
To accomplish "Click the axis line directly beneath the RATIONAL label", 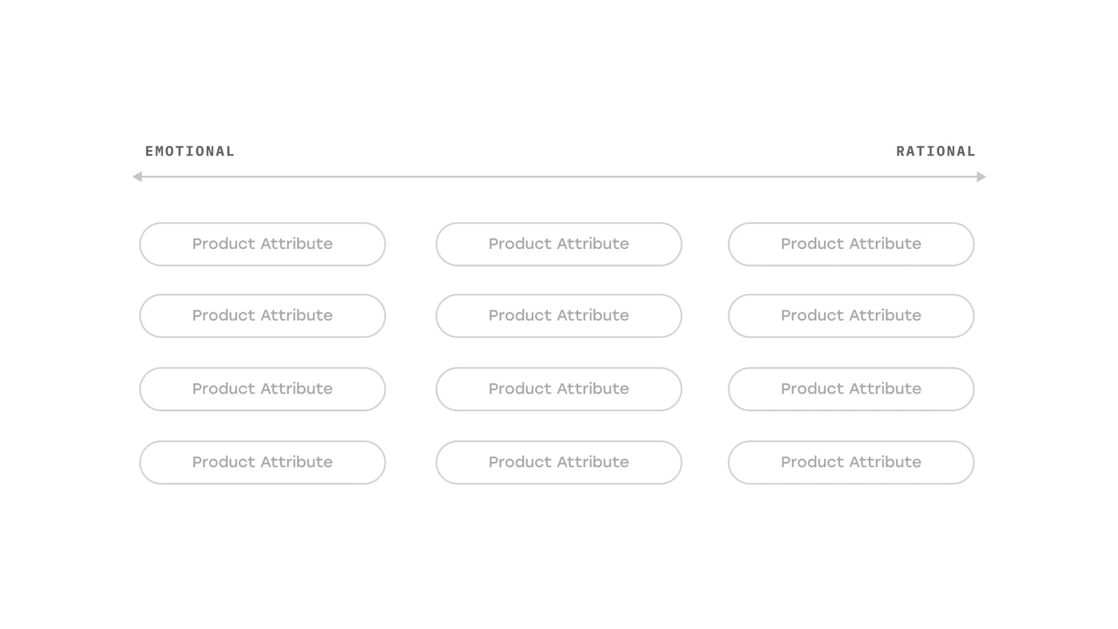I will tap(936, 176).
